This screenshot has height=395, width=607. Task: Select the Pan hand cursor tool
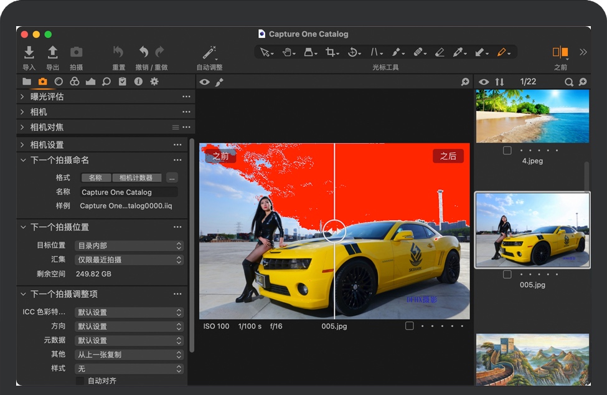[288, 52]
